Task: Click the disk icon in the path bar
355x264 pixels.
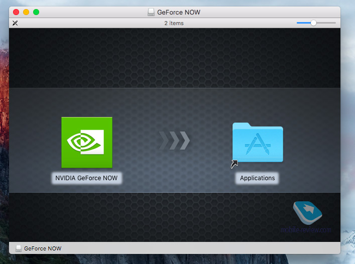Action: (x=19, y=248)
